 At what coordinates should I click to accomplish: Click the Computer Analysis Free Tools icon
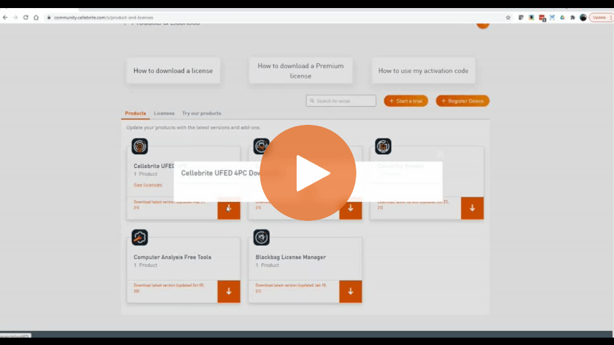pyautogui.click(x=140, y=238)
